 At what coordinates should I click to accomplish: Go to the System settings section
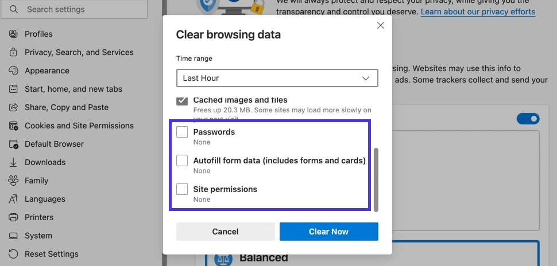click(x=38, y=236)
